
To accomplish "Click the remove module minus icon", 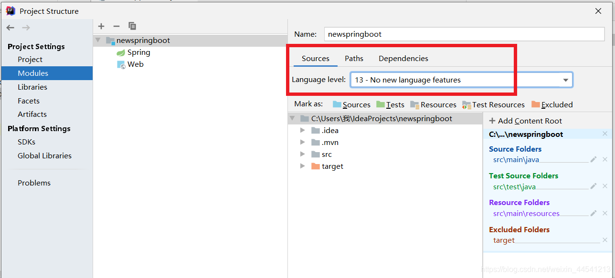I will pyautogui.click(x=116, y=26).
